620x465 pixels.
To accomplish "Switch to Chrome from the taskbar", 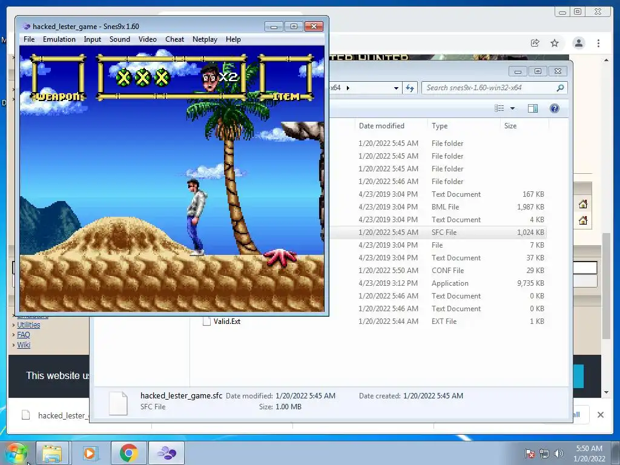I will (x=128, y=453).
